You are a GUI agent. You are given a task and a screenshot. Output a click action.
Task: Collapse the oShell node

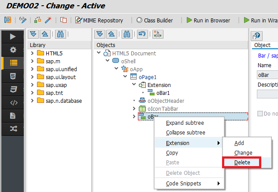[107, 61]
